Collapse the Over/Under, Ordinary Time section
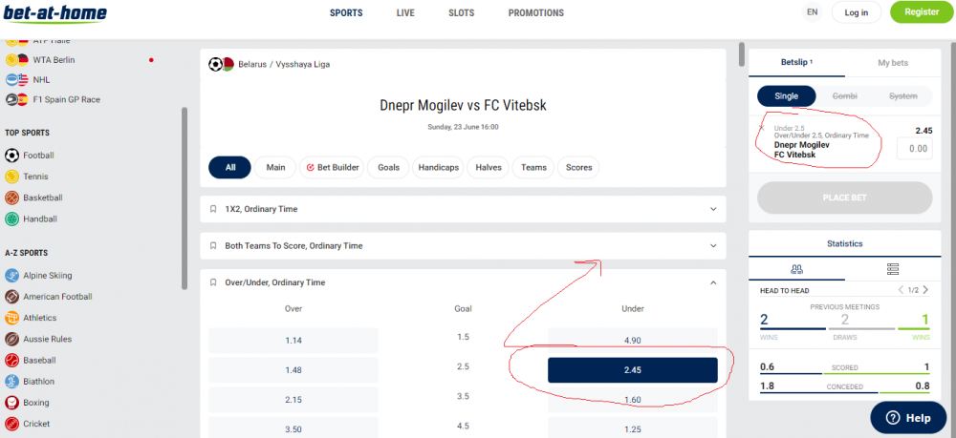This screenshot has width=956, height=438. coord(713,282)
